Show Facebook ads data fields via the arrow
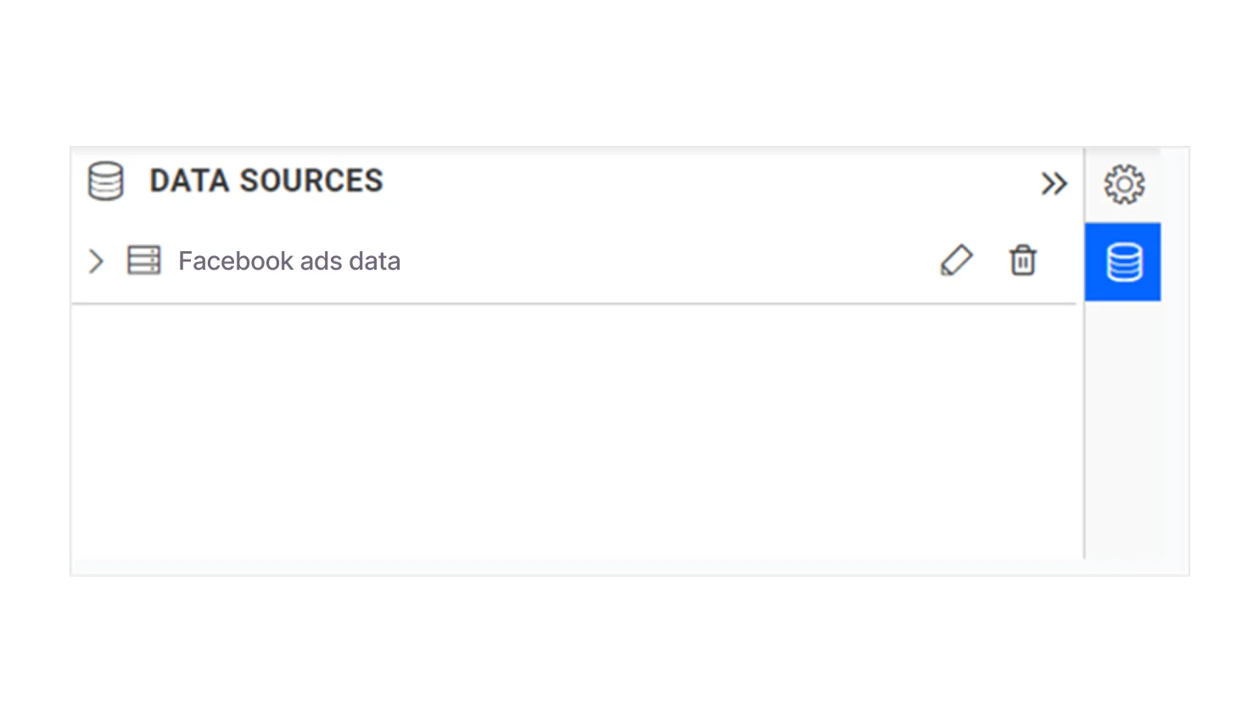Viewport: 1259px width, 721px height. point(96,261)
